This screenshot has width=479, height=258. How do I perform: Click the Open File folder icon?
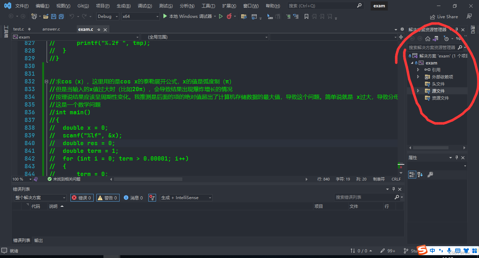coord(46,16)
